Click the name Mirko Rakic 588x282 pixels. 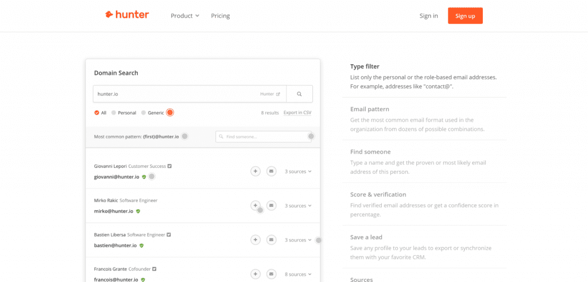coord(106,201)
